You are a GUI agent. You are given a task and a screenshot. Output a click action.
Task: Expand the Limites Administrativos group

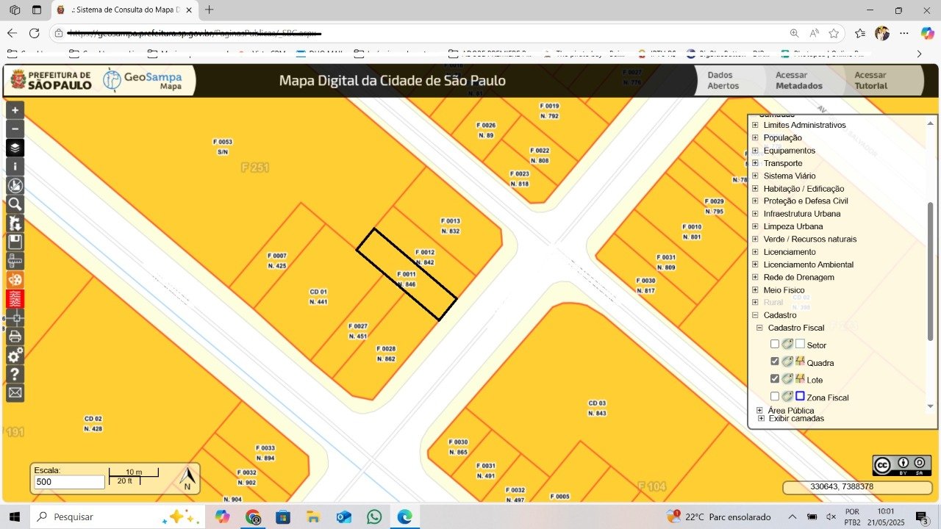pos(755,125)
